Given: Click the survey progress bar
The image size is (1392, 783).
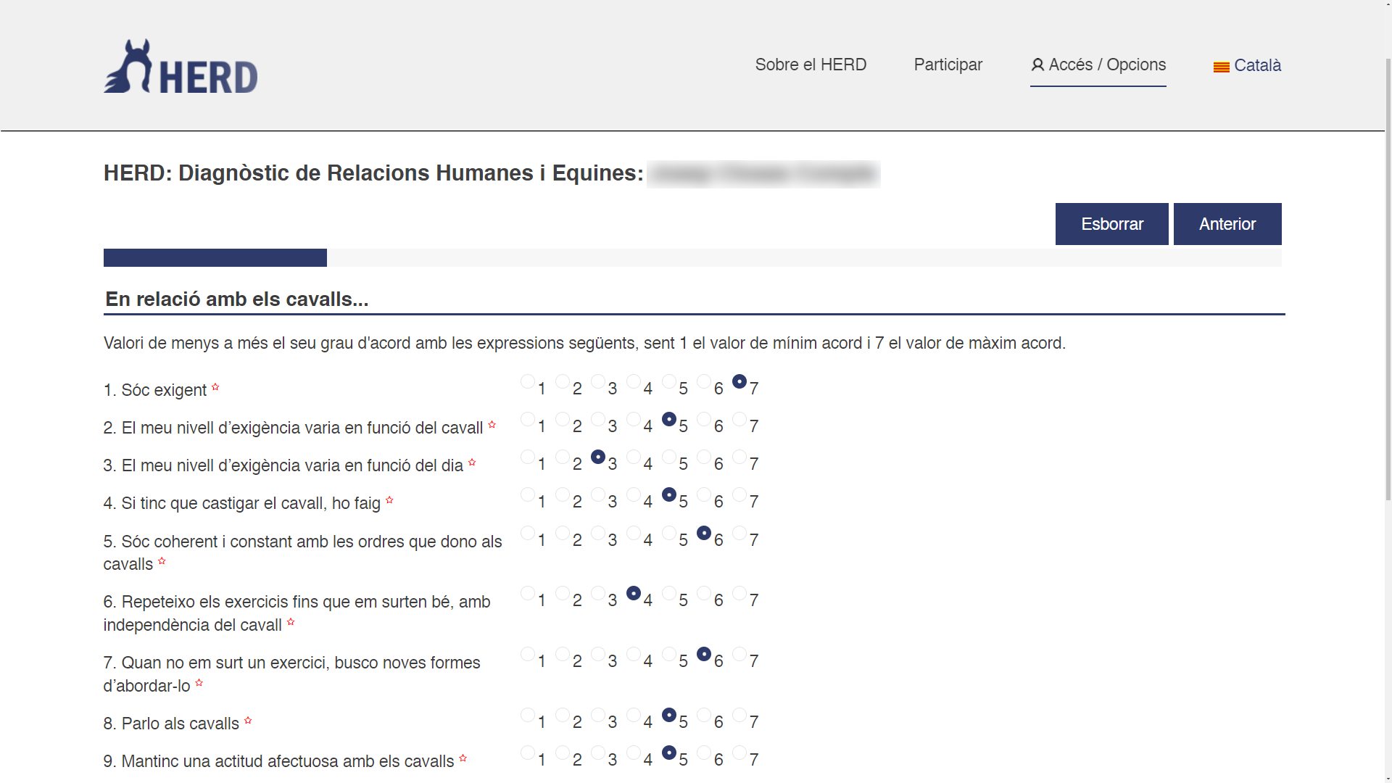Looking at the screenshot, I should 692,257.
